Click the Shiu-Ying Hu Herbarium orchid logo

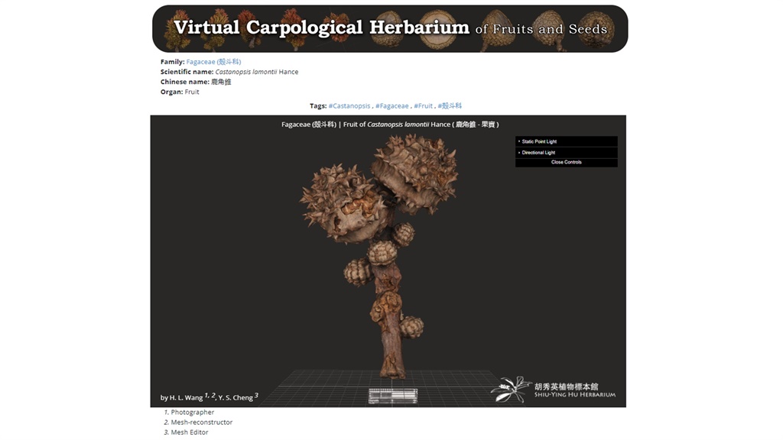click(512, 388)
